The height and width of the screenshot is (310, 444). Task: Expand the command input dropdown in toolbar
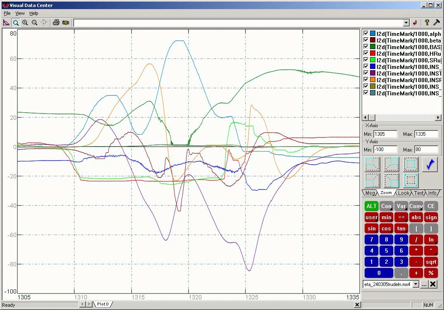click(x=406, y=23)
